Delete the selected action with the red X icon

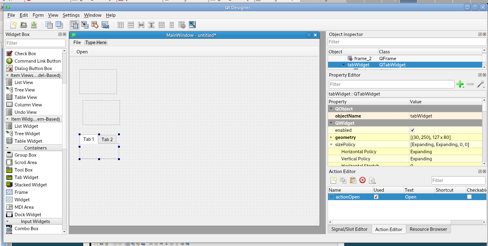[363, 180]
